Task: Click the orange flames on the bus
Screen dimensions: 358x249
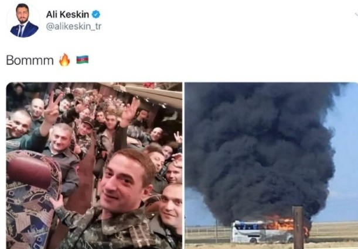Action: 281,223
